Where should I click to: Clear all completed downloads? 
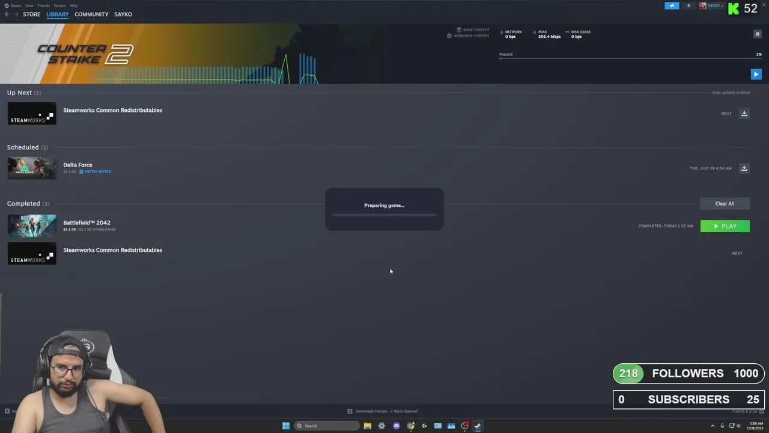click(x=725, y=203)
